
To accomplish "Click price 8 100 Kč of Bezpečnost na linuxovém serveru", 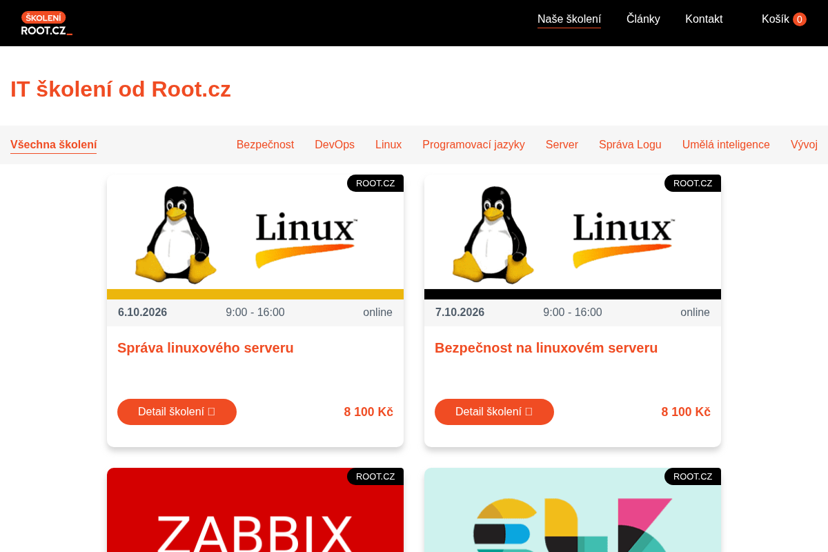I will point(686,412).
